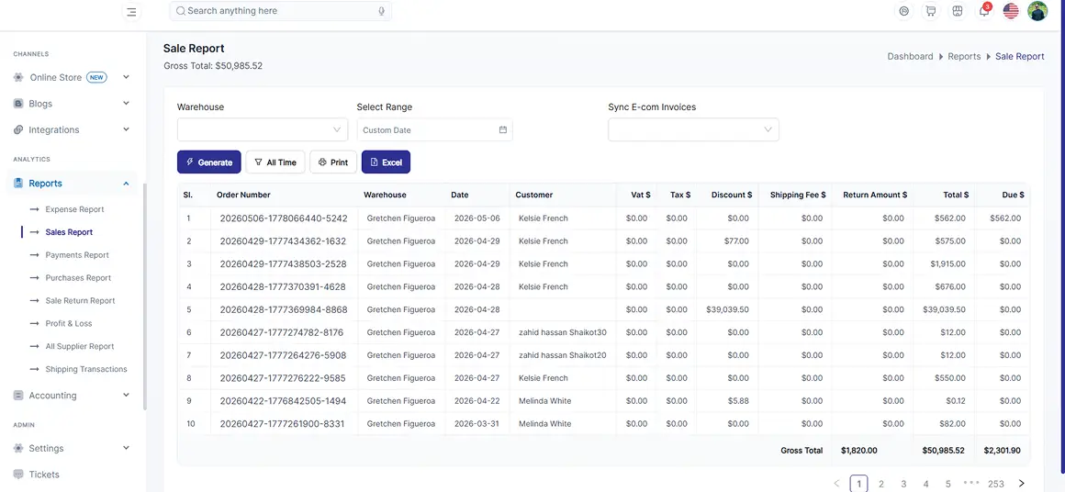Export report with Excel button
This screenshot has height=492, width=1065.
click(x=386, y=162)
